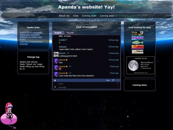Open the small image posted by Apanda
Image resolution: width=173 pixels, height=130 pixels.
(x=60, y=69)
